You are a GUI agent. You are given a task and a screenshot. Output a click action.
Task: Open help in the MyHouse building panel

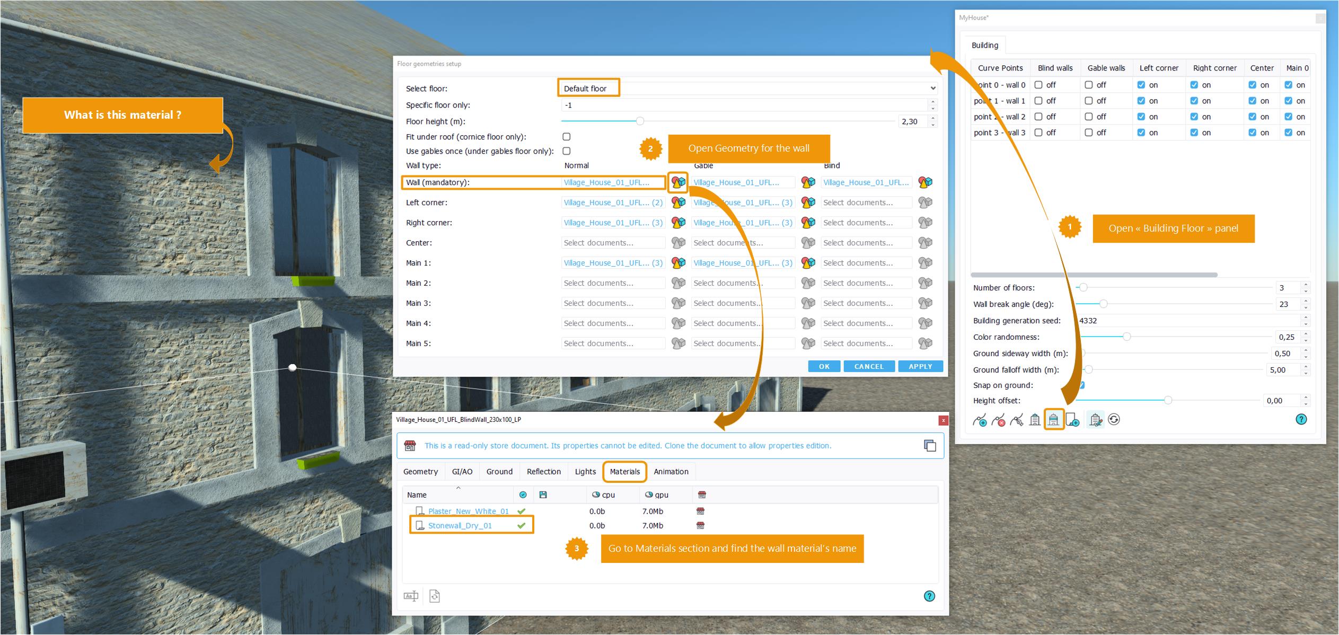(x=1301, y=420)
